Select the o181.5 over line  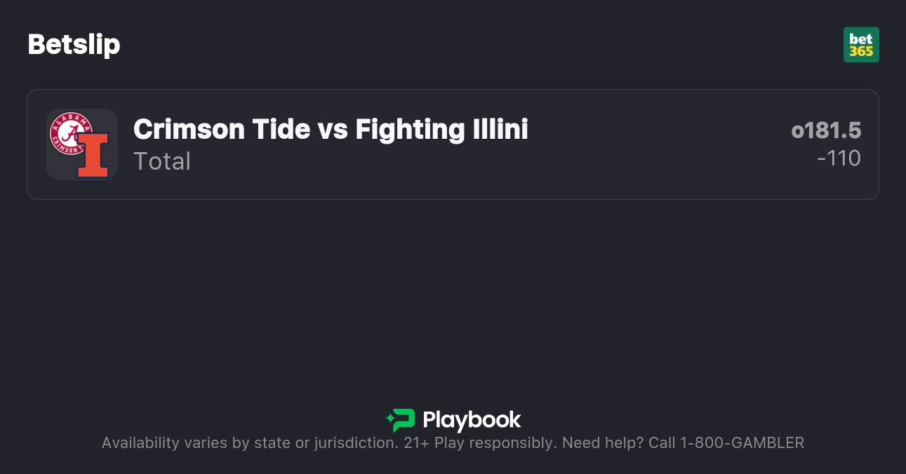[826, 130]
